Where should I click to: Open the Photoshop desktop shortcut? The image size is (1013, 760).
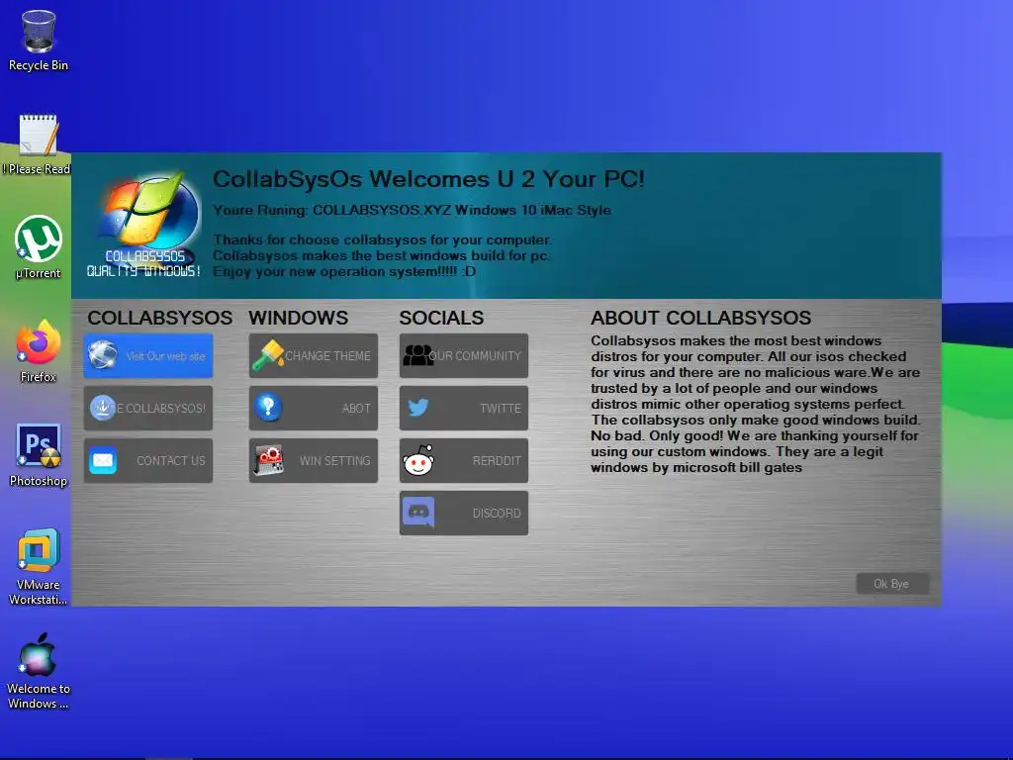pos(39,455)
